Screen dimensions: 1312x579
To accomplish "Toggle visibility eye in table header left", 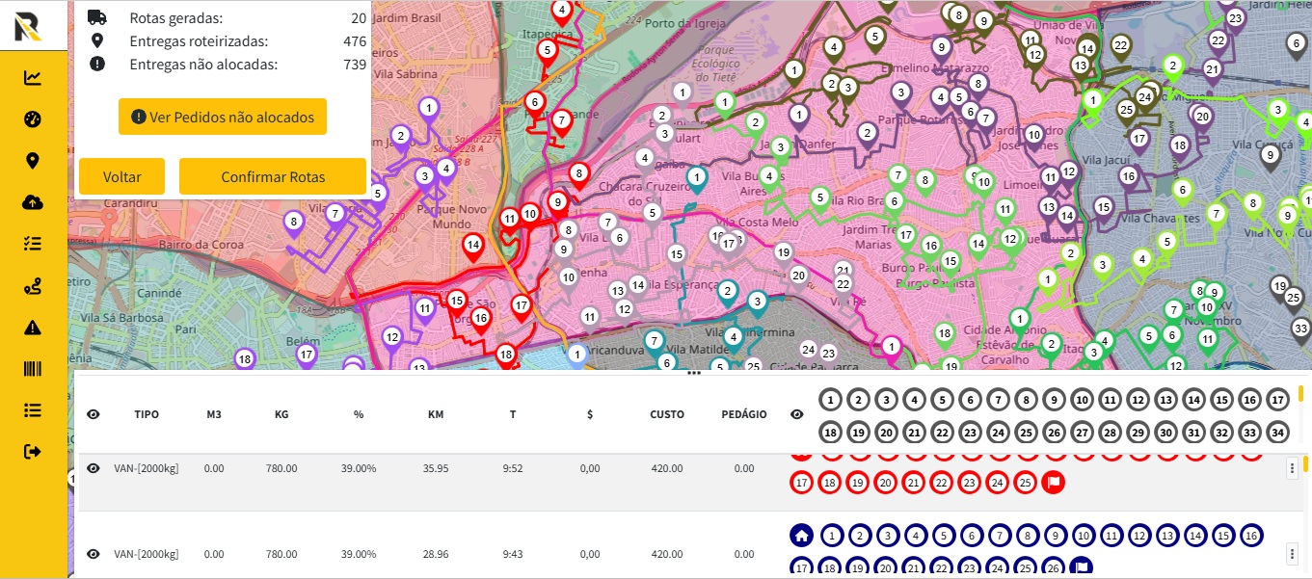I will coord(94,414).
